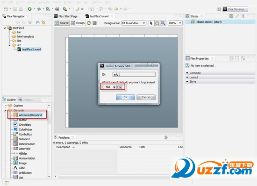257x186 pixels.
Task: Click the green Run toolbar icon
Action: click(29, 9)
